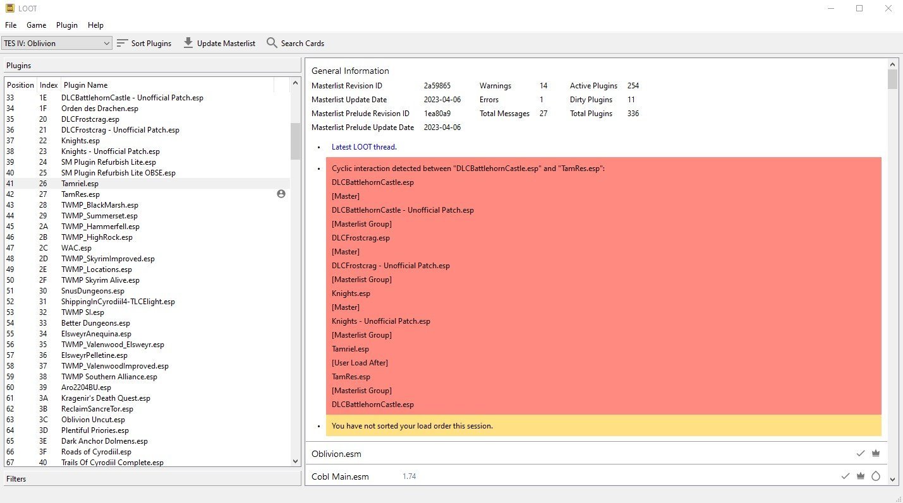Select ShippingInCyrodiil4-TLCElight.esp row
This screenshot has width=903, height=503.
coord(147,302)
